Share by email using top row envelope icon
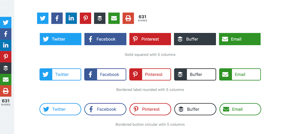This screenshot has width=285, height=134. click(x=114, y=18)
